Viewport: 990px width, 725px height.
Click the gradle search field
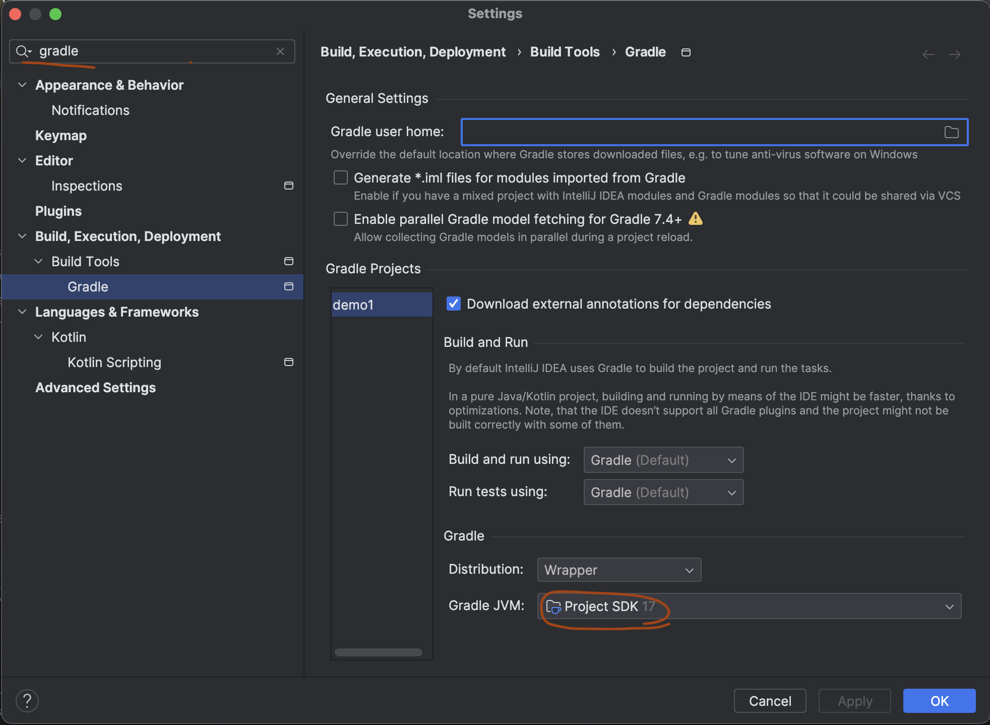pyautogui.click(x=152, y=51)
